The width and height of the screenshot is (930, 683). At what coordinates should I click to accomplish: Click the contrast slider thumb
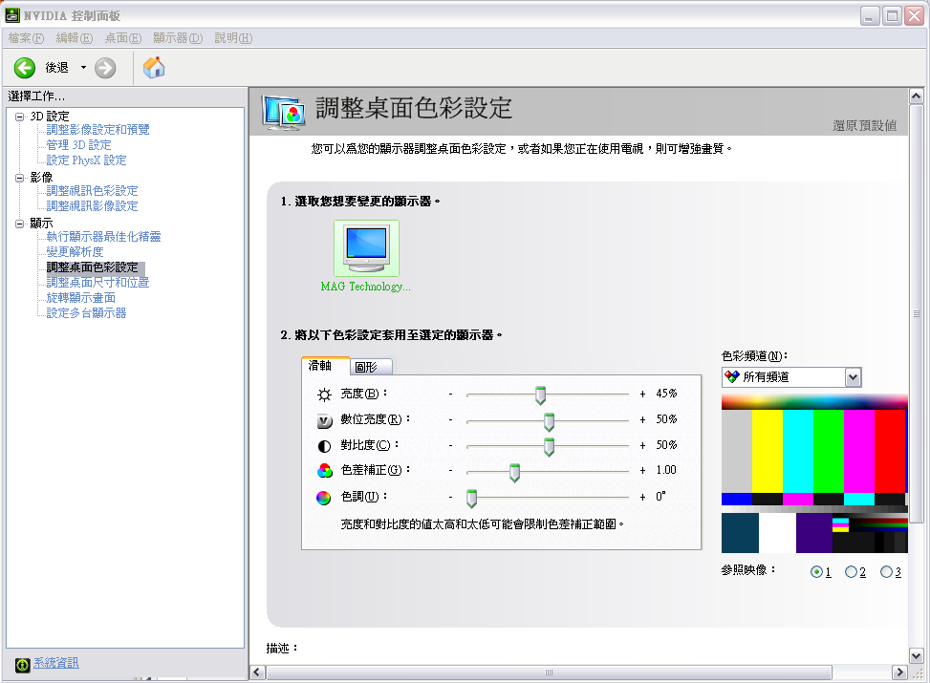(x=550, y=447)
